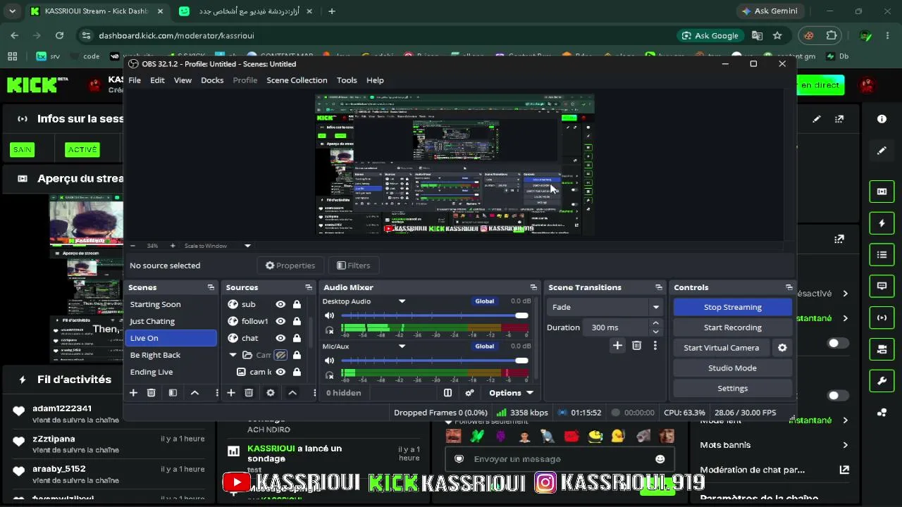The width and height of the screenshot is (902, 507).
Task: Add a scene transition with plus icon
Action: pyautogui.click(x=617, y=345)
